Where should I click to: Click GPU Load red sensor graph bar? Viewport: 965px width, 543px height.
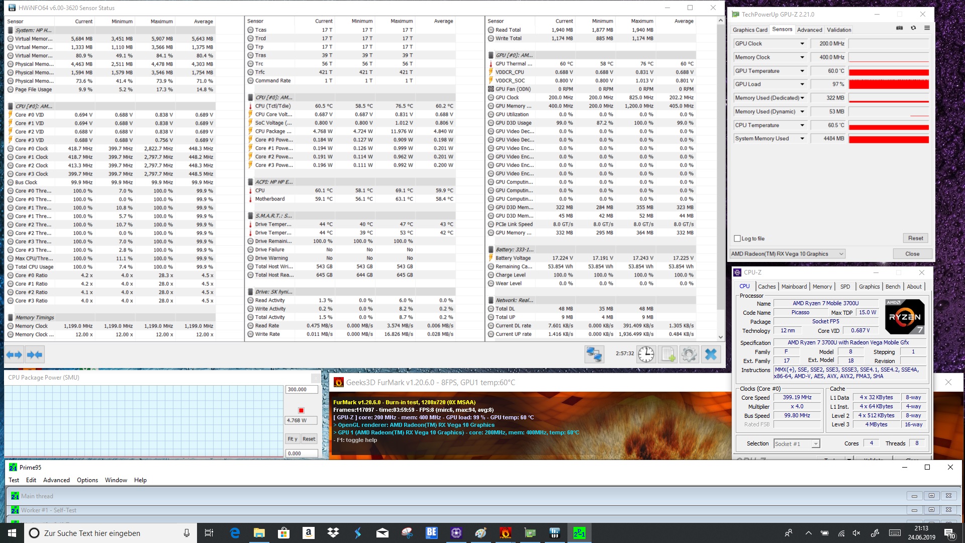coord(889,84)
